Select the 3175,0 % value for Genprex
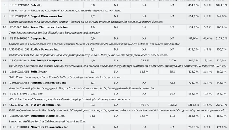The height and width of the screenshot is (130, 232). pyautogui.click(x=221, y=39)
